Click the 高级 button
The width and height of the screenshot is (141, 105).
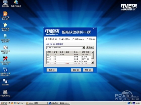tap(52, 70)
